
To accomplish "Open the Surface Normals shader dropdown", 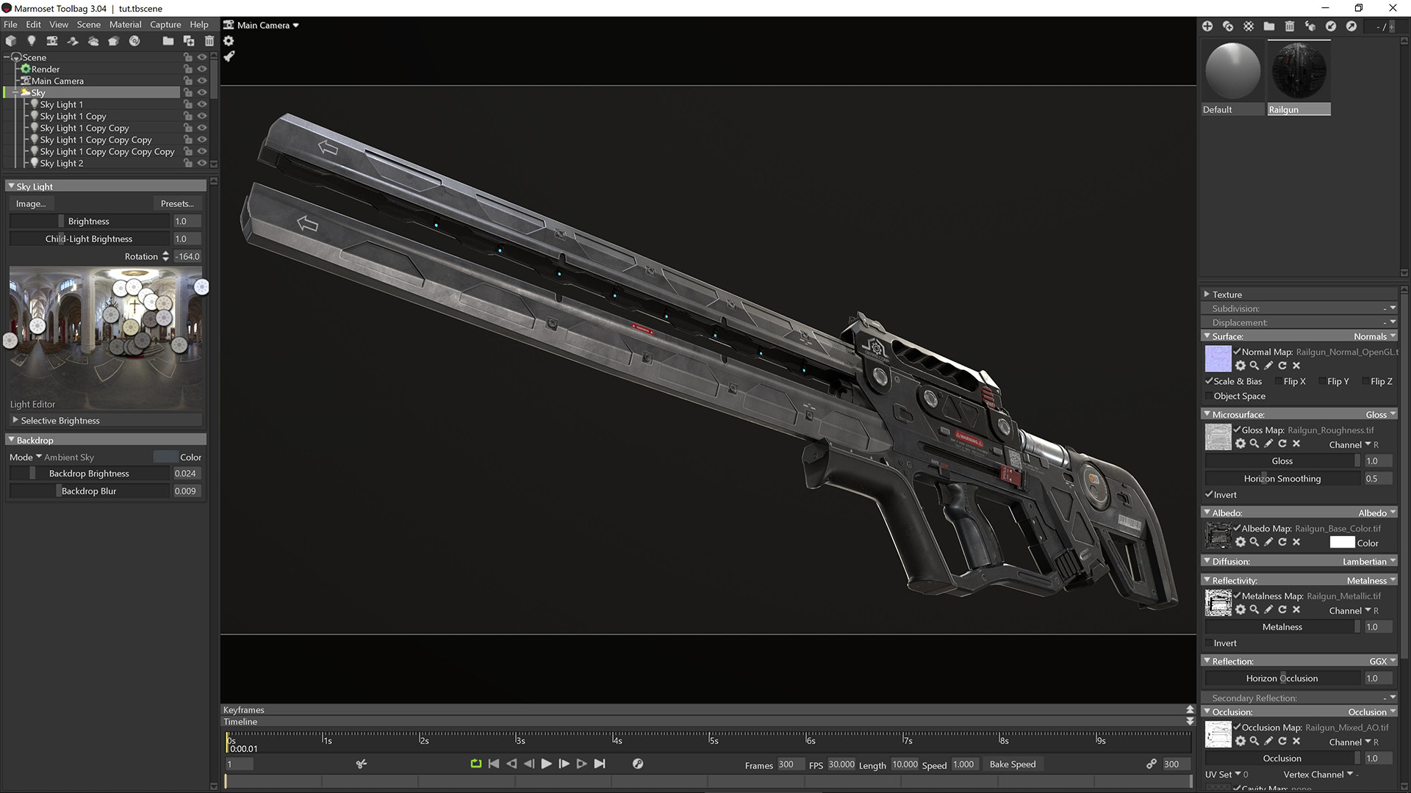I will click(x=1374, y=336).
